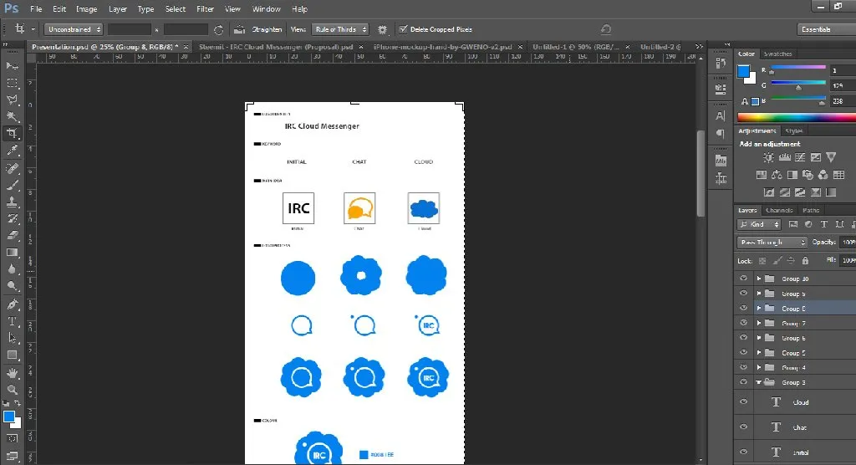Click the crop width input field
The height and width of the screenshot is (465, 856).
(130, 29)
